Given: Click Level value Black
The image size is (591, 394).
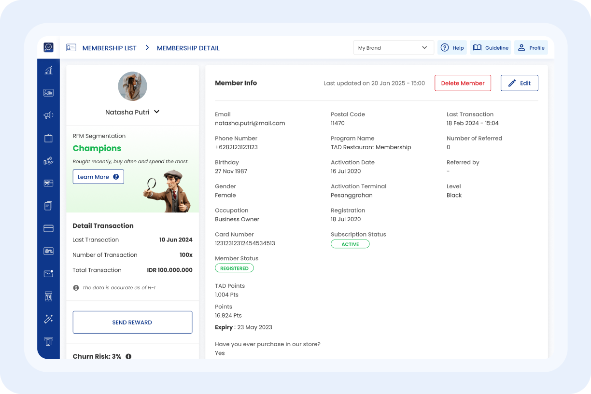Looking at the screenshot, I should [454, 195].
